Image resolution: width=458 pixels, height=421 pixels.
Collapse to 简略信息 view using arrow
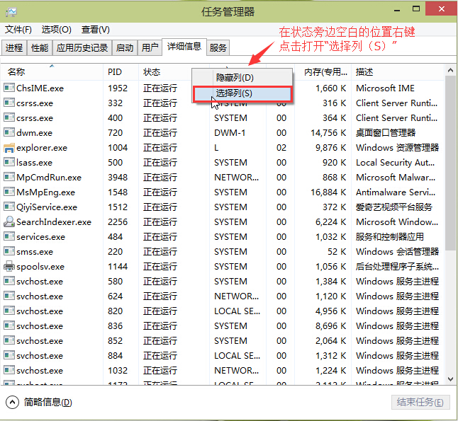pyautogui.click(x=13, y=403)
